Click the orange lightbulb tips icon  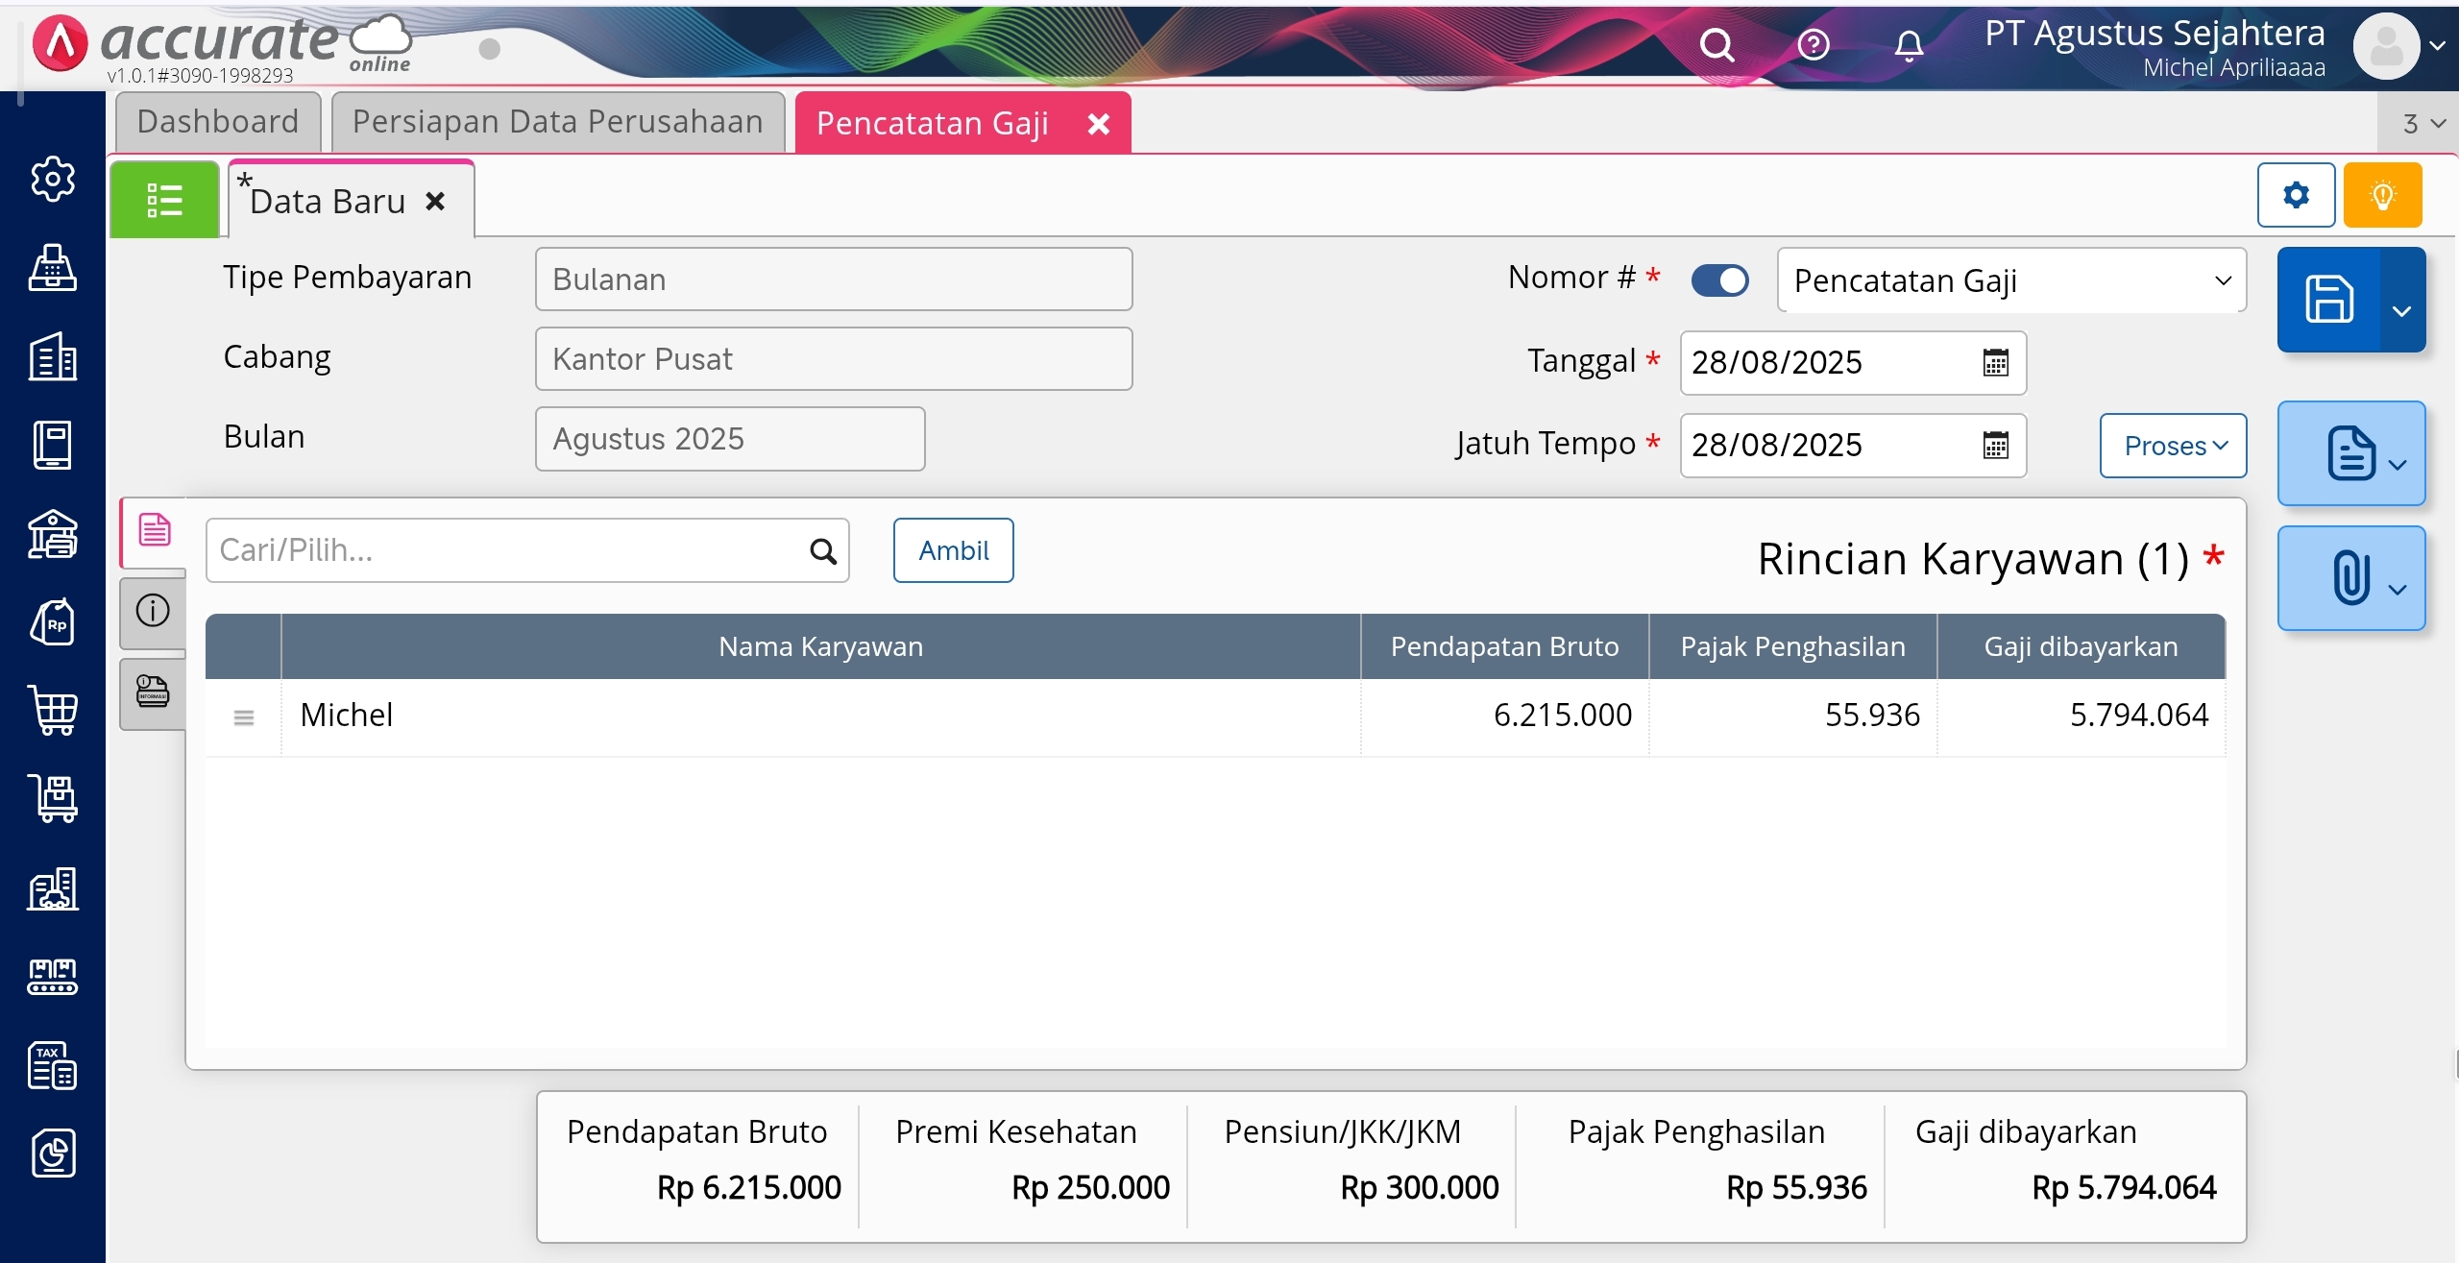(x=2382, y=196)
